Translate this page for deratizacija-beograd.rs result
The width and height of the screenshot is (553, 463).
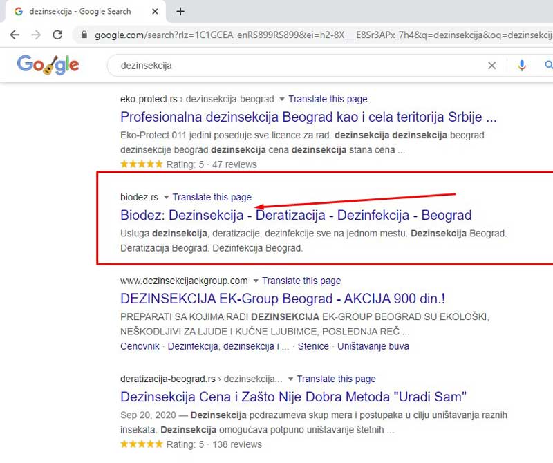click(336, 379)
